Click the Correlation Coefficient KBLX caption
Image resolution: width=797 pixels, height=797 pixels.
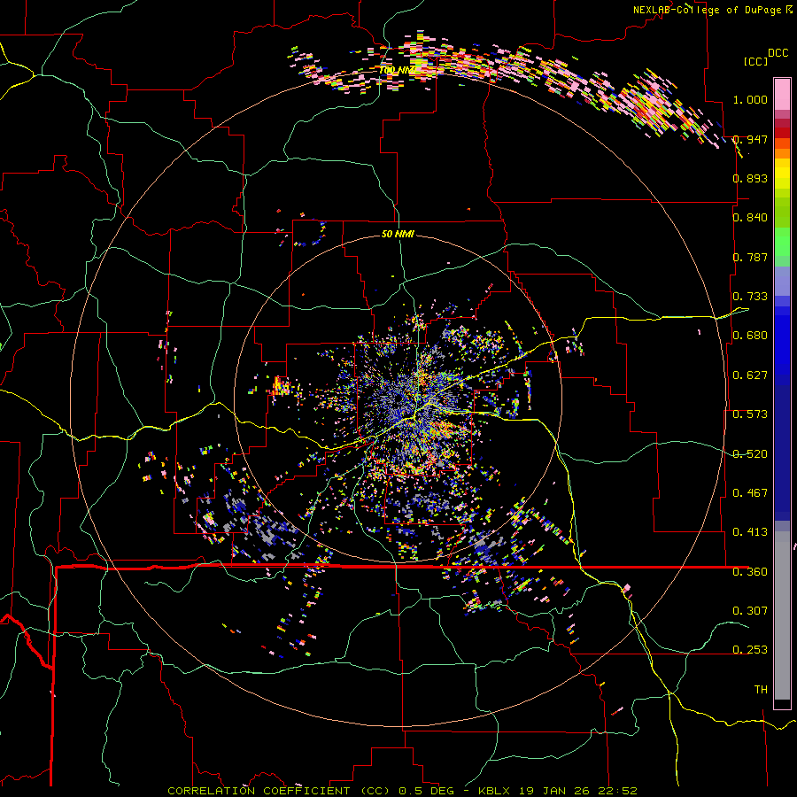(x=402, y=791)
